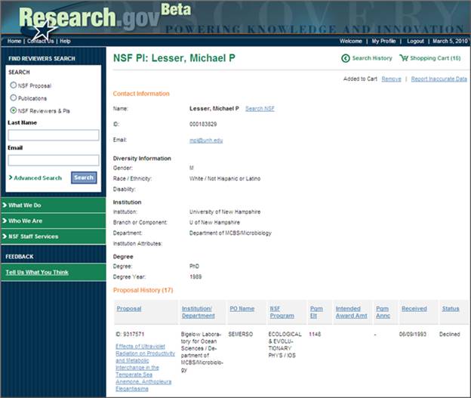Expand the Advanced Search option

36,178
